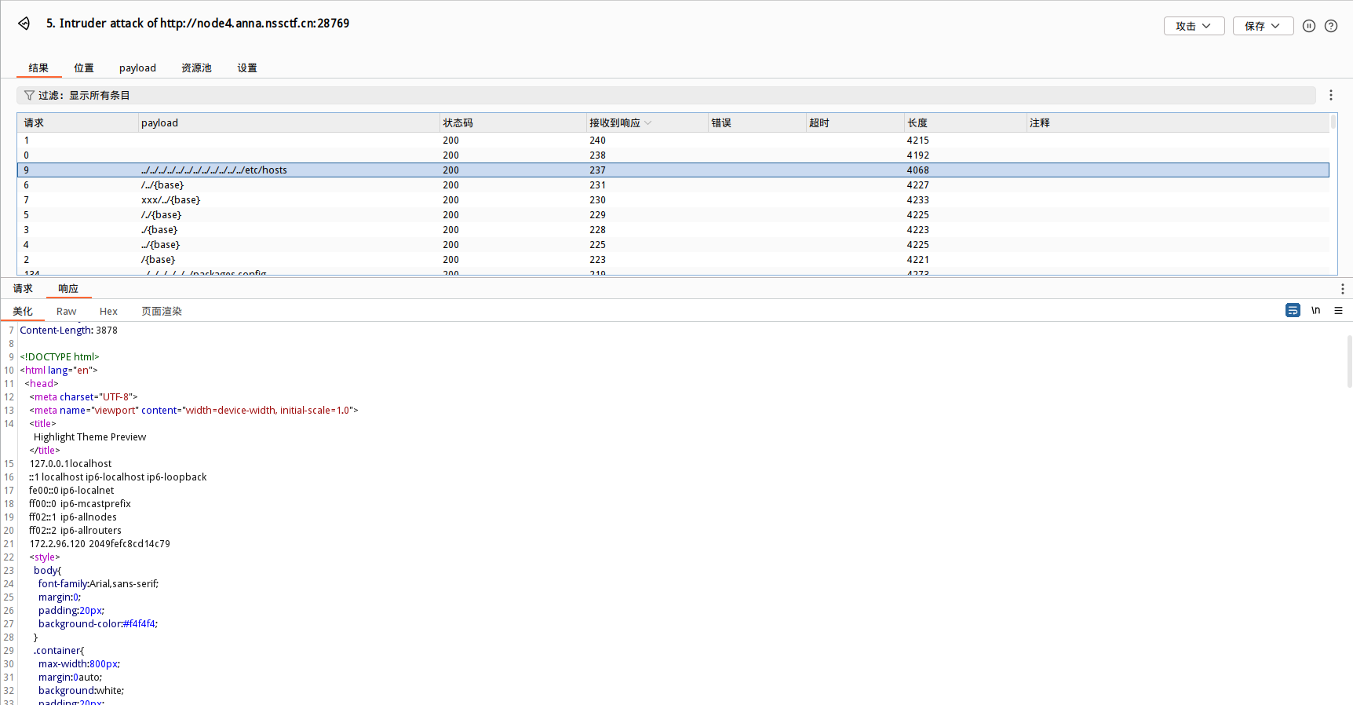Click the background-color:#f4f4f4 line
1353x705 pixels.
pyautogui.click(x=98, y=624)
